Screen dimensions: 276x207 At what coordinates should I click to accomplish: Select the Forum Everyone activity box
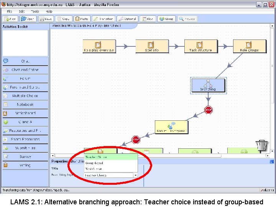[171, 127]
